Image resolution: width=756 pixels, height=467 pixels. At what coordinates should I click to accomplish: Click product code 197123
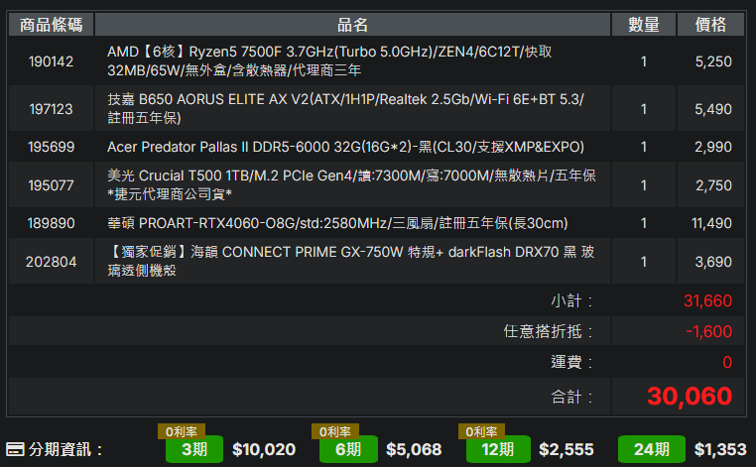tap(52, 109)
